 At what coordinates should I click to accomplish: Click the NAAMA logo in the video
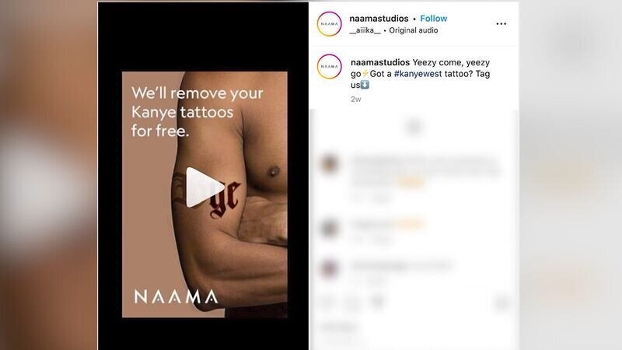(176, 297)
